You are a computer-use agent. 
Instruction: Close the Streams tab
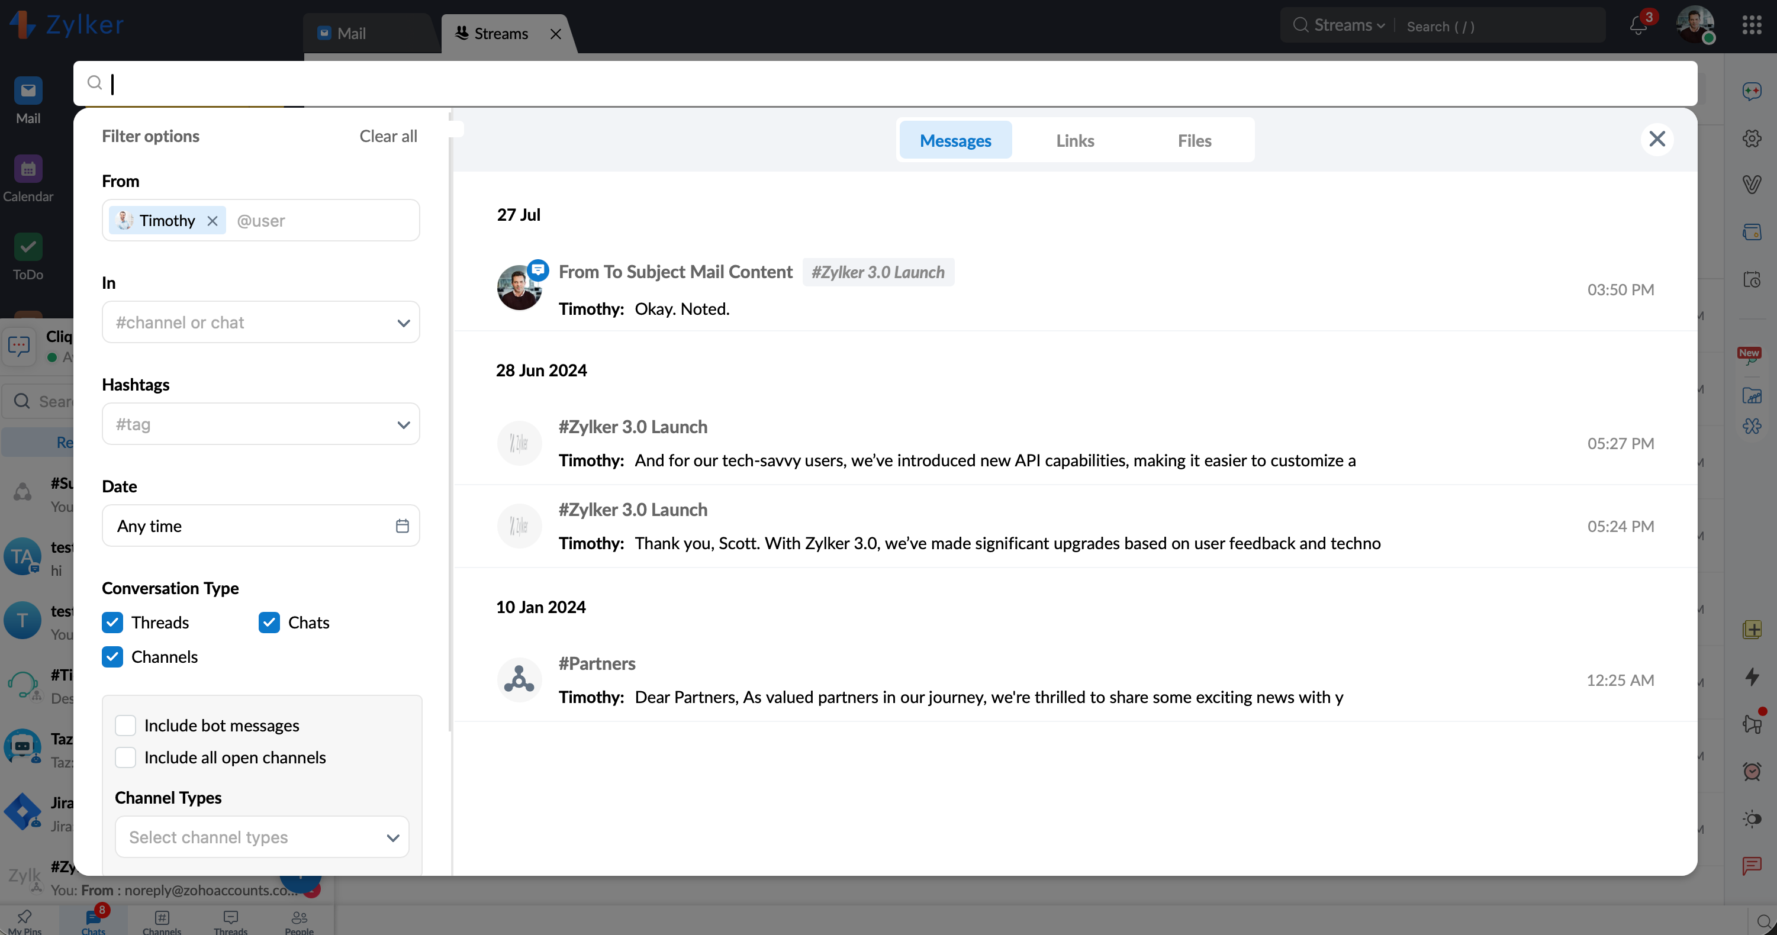coord(555,34)
